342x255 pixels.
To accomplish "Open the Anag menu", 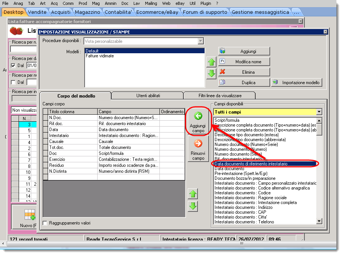I will 18,3.
